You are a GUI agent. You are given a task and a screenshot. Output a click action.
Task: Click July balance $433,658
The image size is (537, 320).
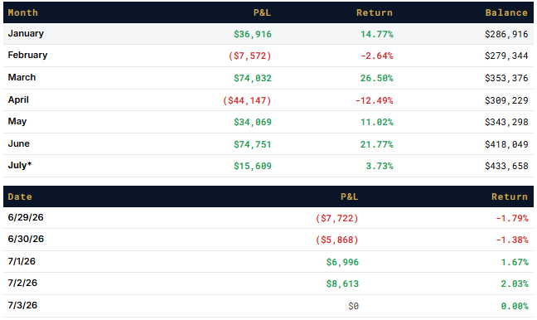[x=506, y=166]
